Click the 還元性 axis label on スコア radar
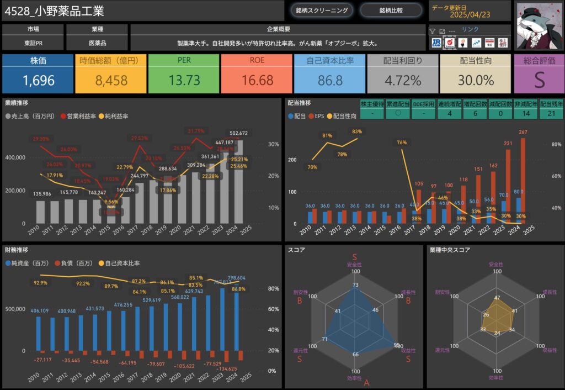The image size is (565, 390). pos(301,351)
